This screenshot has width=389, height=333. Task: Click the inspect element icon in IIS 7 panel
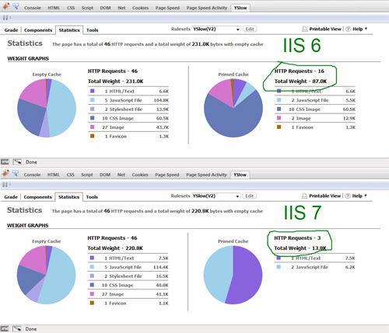point(16,173)
